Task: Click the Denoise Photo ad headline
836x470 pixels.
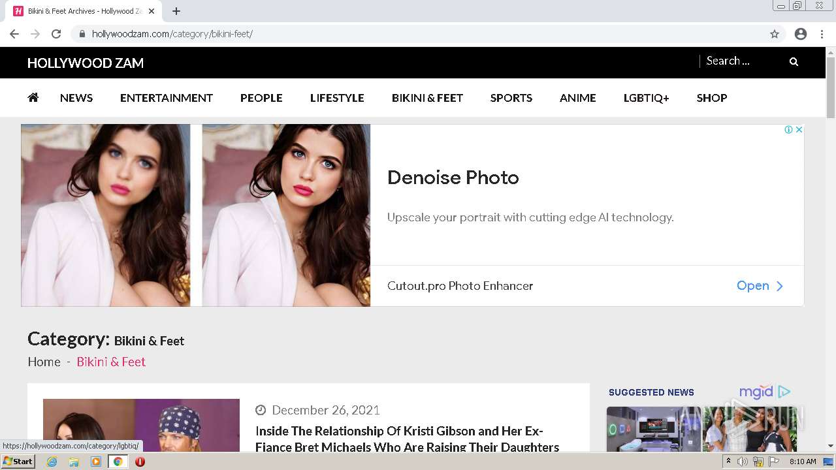Action: 453,178
